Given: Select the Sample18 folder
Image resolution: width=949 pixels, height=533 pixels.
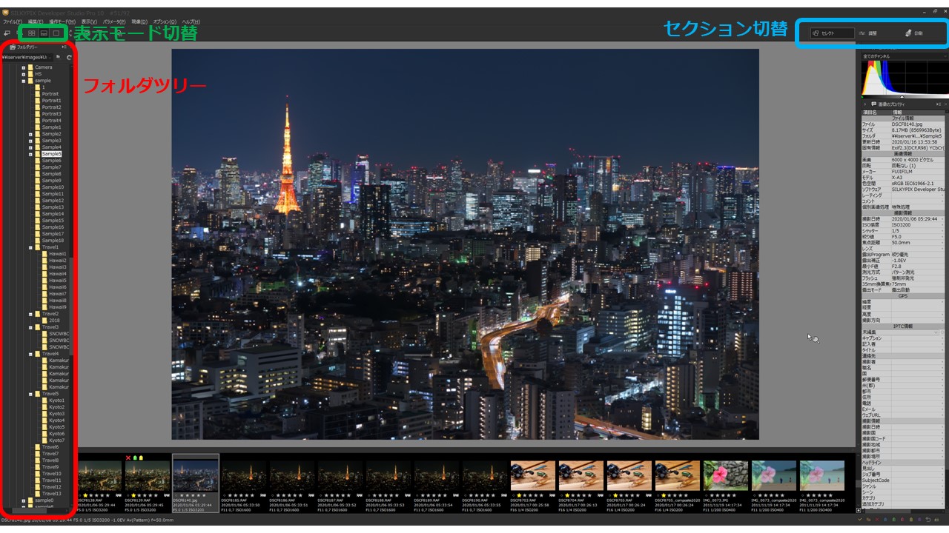Looking at the screenshot, I should pyautogui.click(x=53, y=241).
